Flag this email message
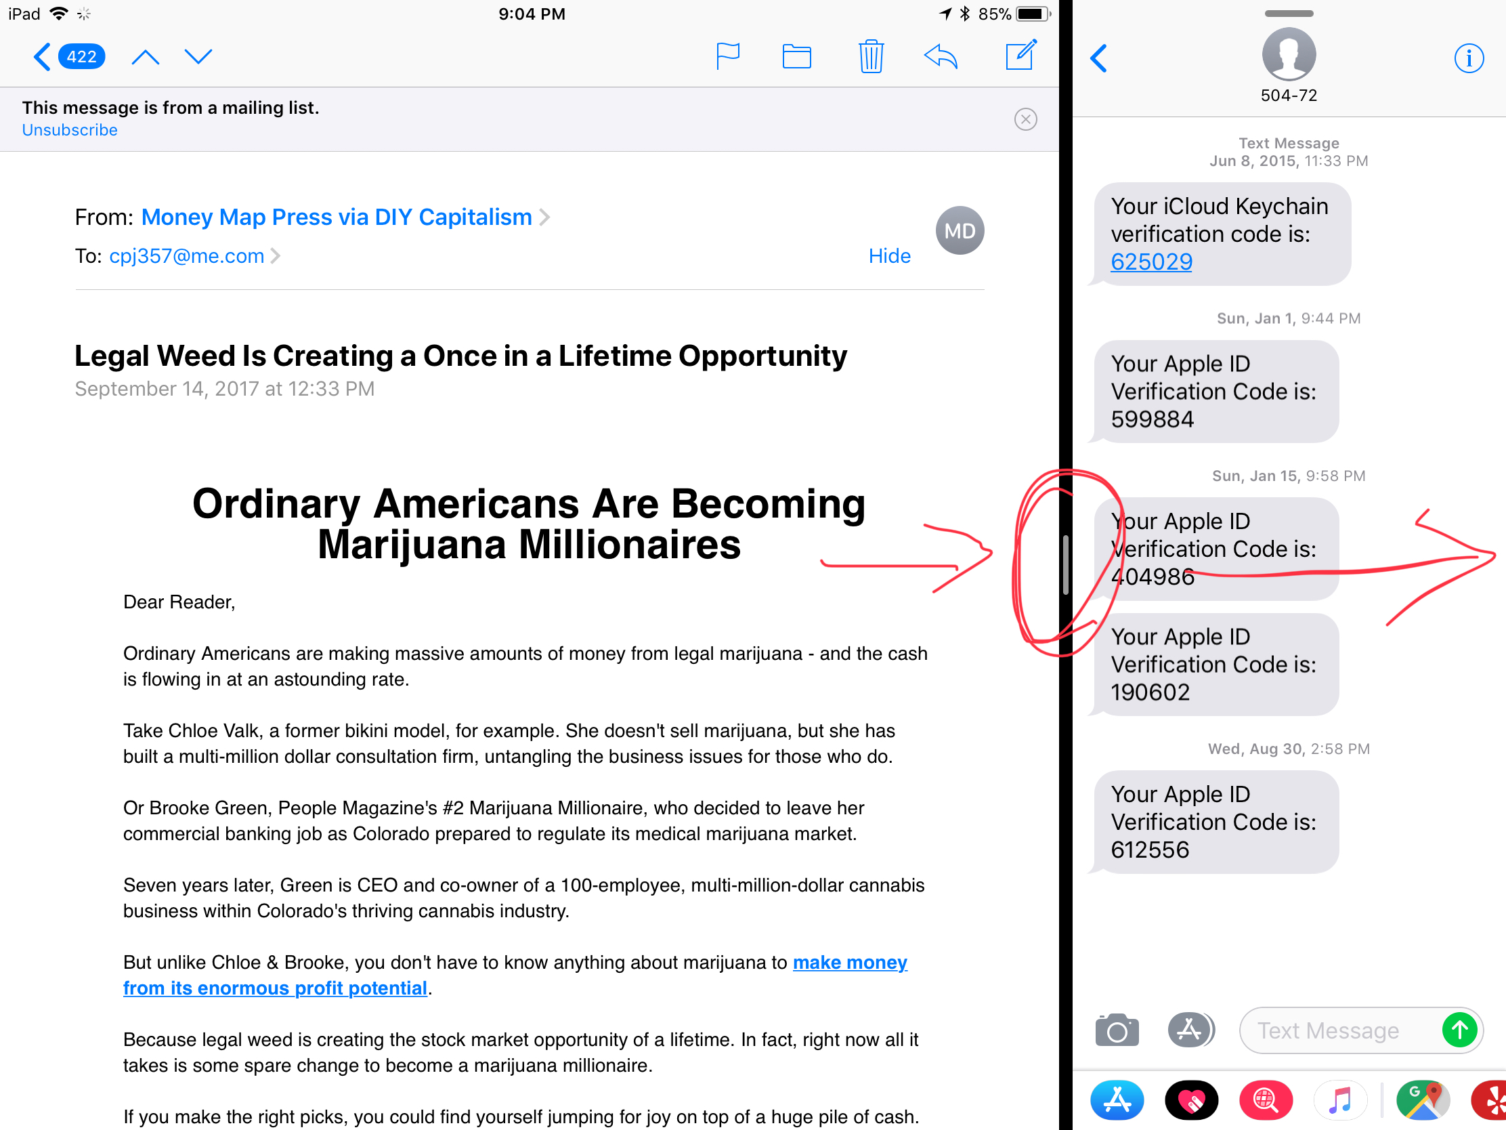The image size is (1506, 1130). point(727,56)
